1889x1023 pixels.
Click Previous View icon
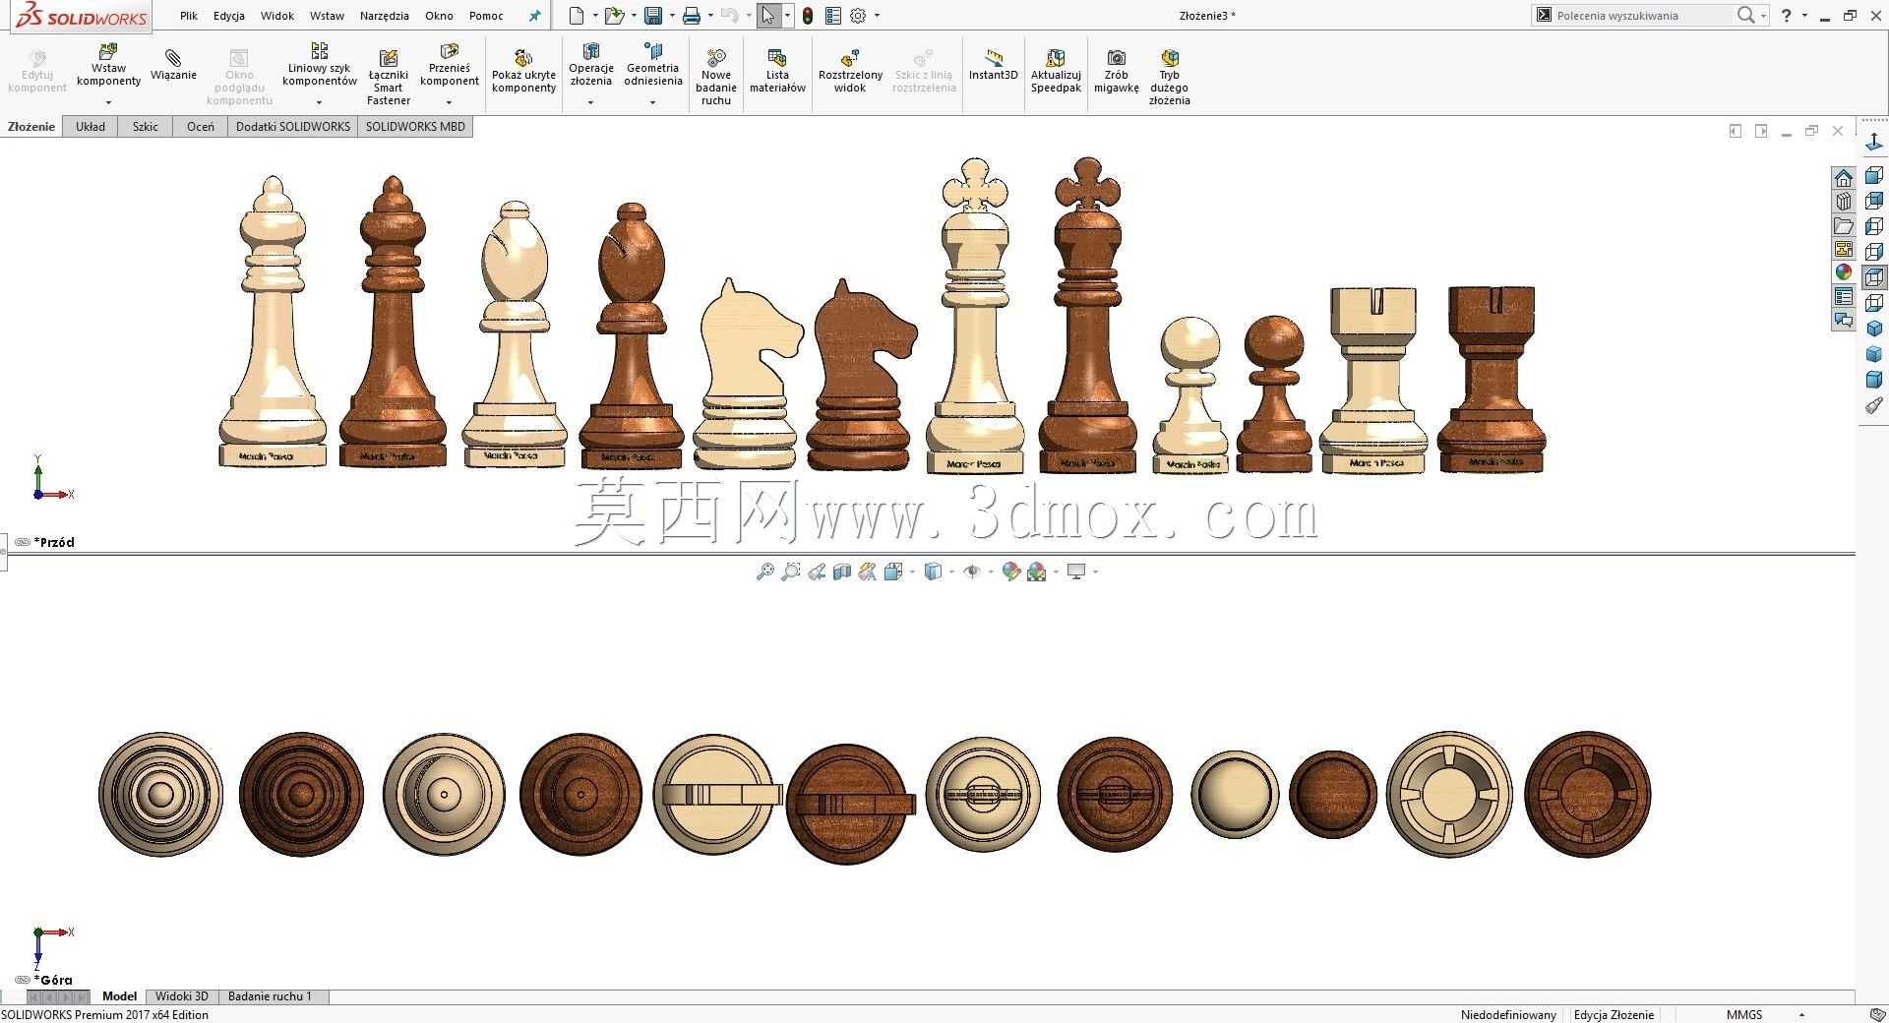816,572
